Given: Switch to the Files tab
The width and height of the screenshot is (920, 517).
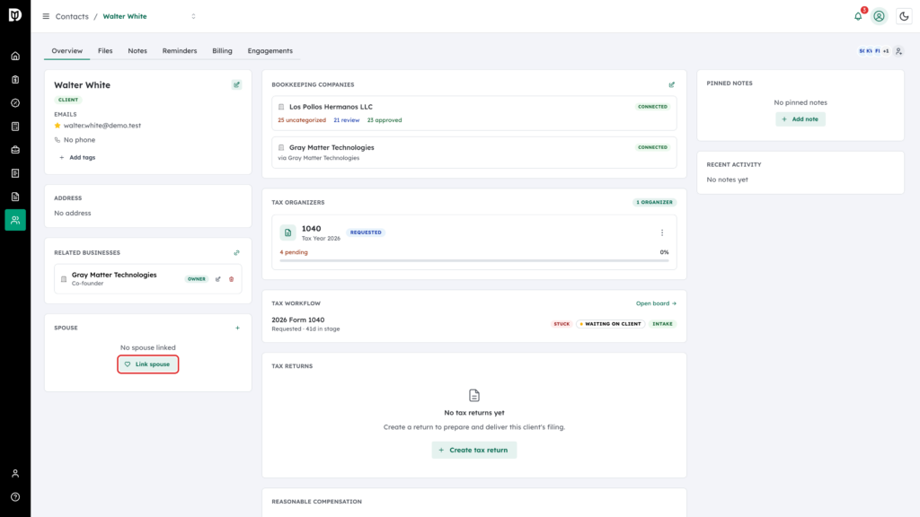Looking at the screenshot, I should (105, 51).
